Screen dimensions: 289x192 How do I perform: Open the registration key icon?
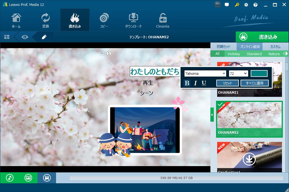tap(237, 5)
